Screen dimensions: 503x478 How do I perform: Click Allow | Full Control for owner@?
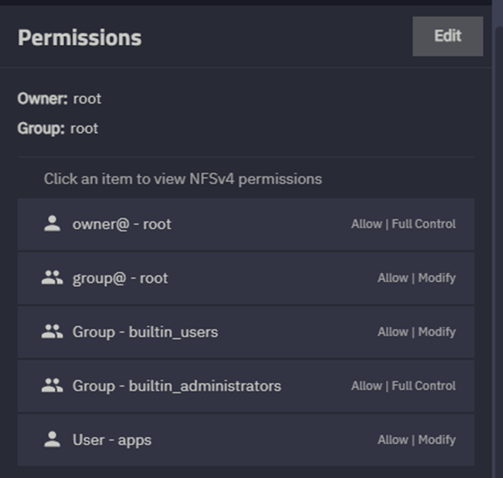coord(403,223)
